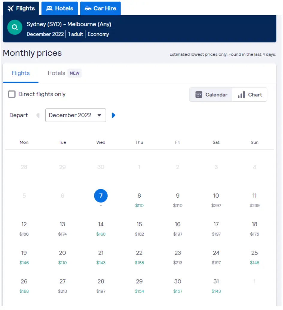This screenshot has width=283, height=310.
Task: Select December 25 priced at $146
Action: click(255, 257)
